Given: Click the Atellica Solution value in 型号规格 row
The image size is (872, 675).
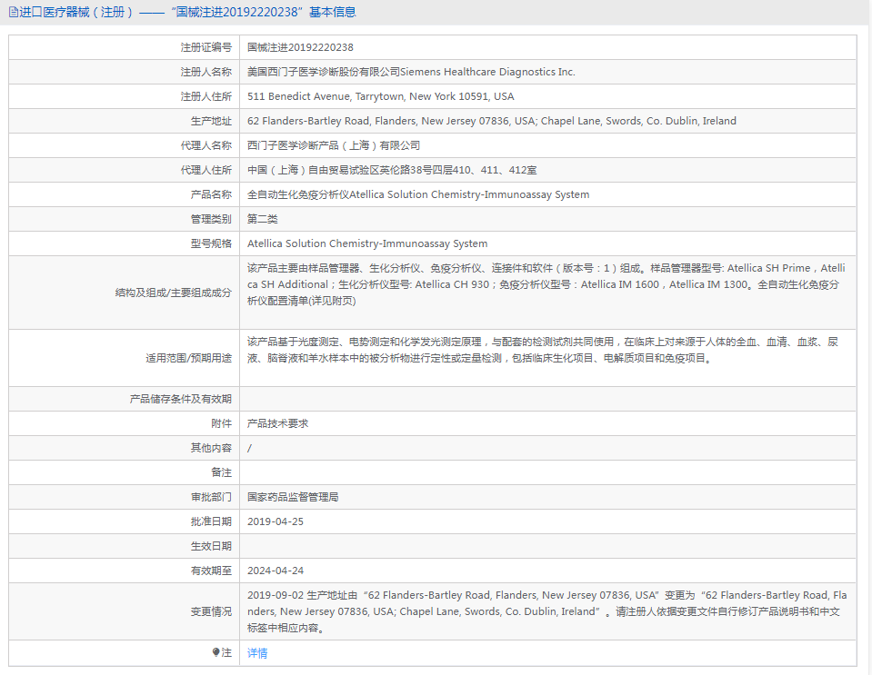Looking at the screenshot, I should 367,243.
